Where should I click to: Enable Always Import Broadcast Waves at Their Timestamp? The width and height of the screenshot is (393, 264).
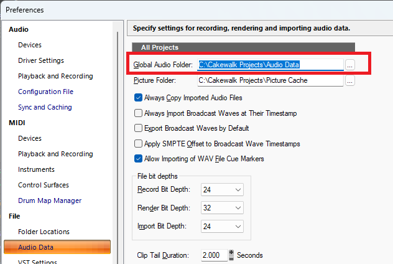coord(138,113)
